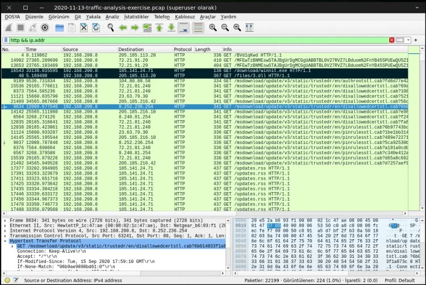The image size is (426, 285).
Task: Click the packet list vertical scrollbar
Action: [x=422, y=129]
